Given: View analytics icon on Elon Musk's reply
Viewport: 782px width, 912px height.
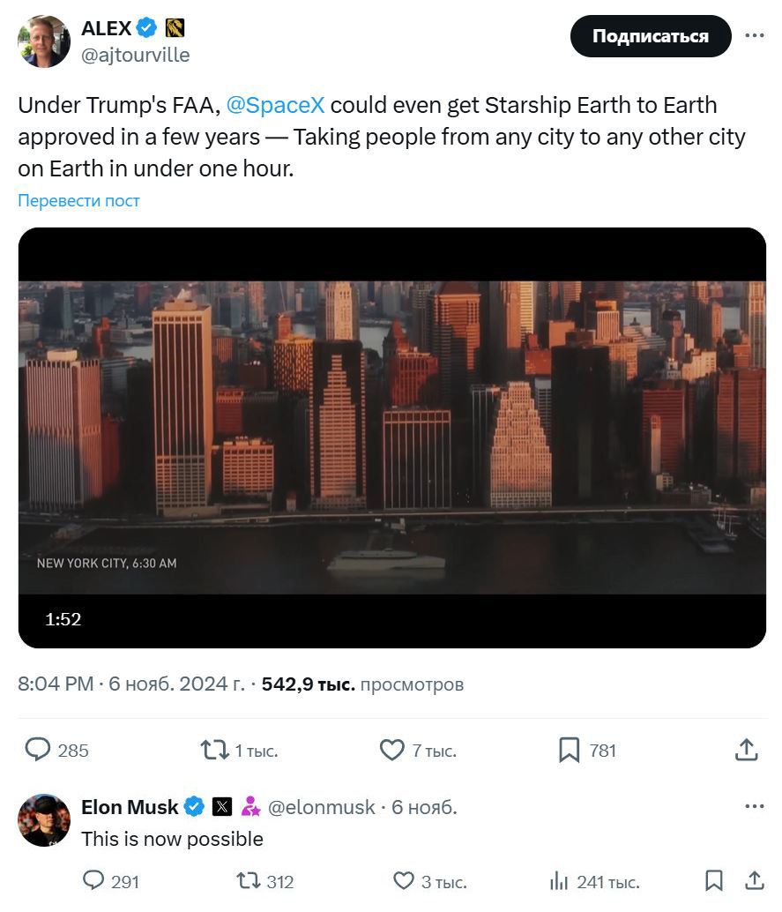Looking at the screenshot, I should 559,880.
